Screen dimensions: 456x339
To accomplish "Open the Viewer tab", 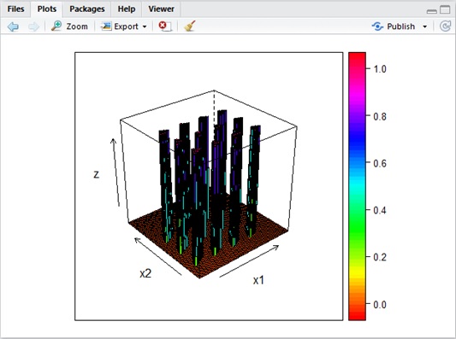I will pos(161,9).
